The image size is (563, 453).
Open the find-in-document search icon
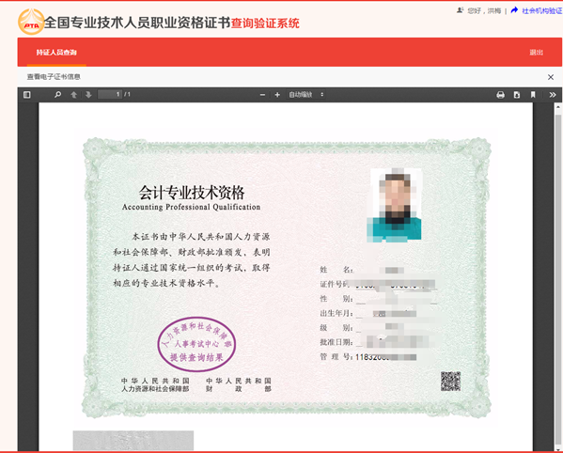point(58,95)
